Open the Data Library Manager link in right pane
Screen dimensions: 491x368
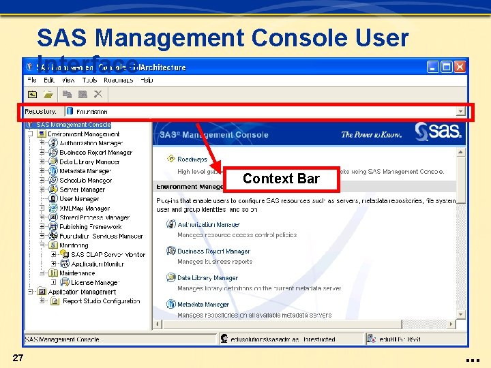[x=207, y=277]
